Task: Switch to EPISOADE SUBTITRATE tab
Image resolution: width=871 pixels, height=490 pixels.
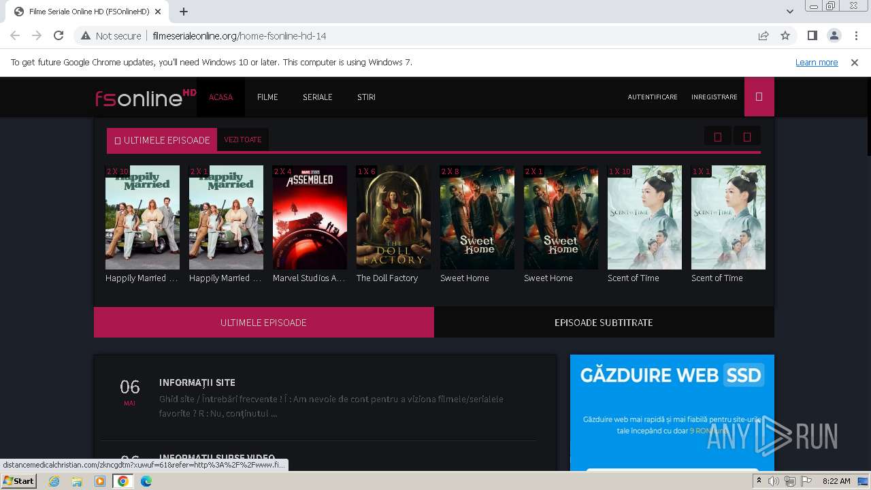Action: pyautogui.click(x=604, y=323)
